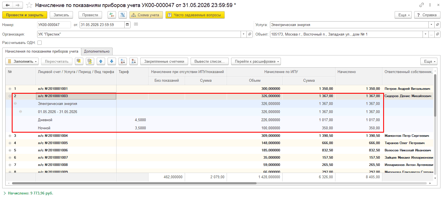Click the Закрепленные счетчики button
This screenshot has height=197, width=443.
164,61
